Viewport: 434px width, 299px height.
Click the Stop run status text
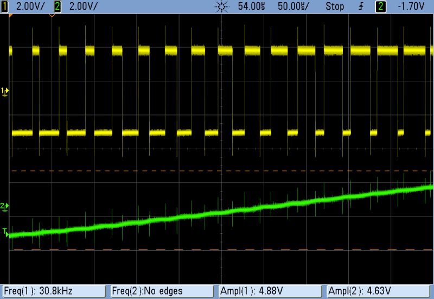pos(335,7)
